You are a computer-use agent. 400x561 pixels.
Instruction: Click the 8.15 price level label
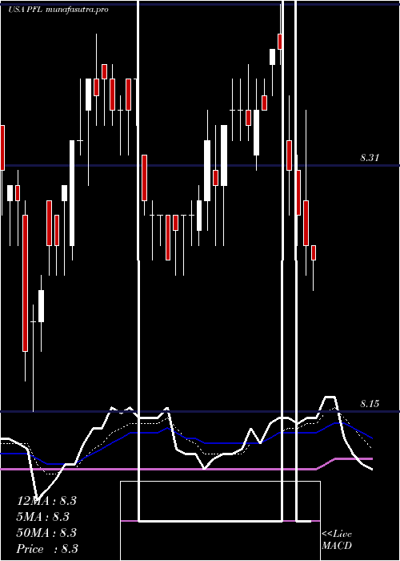click(x=370, y=404)
